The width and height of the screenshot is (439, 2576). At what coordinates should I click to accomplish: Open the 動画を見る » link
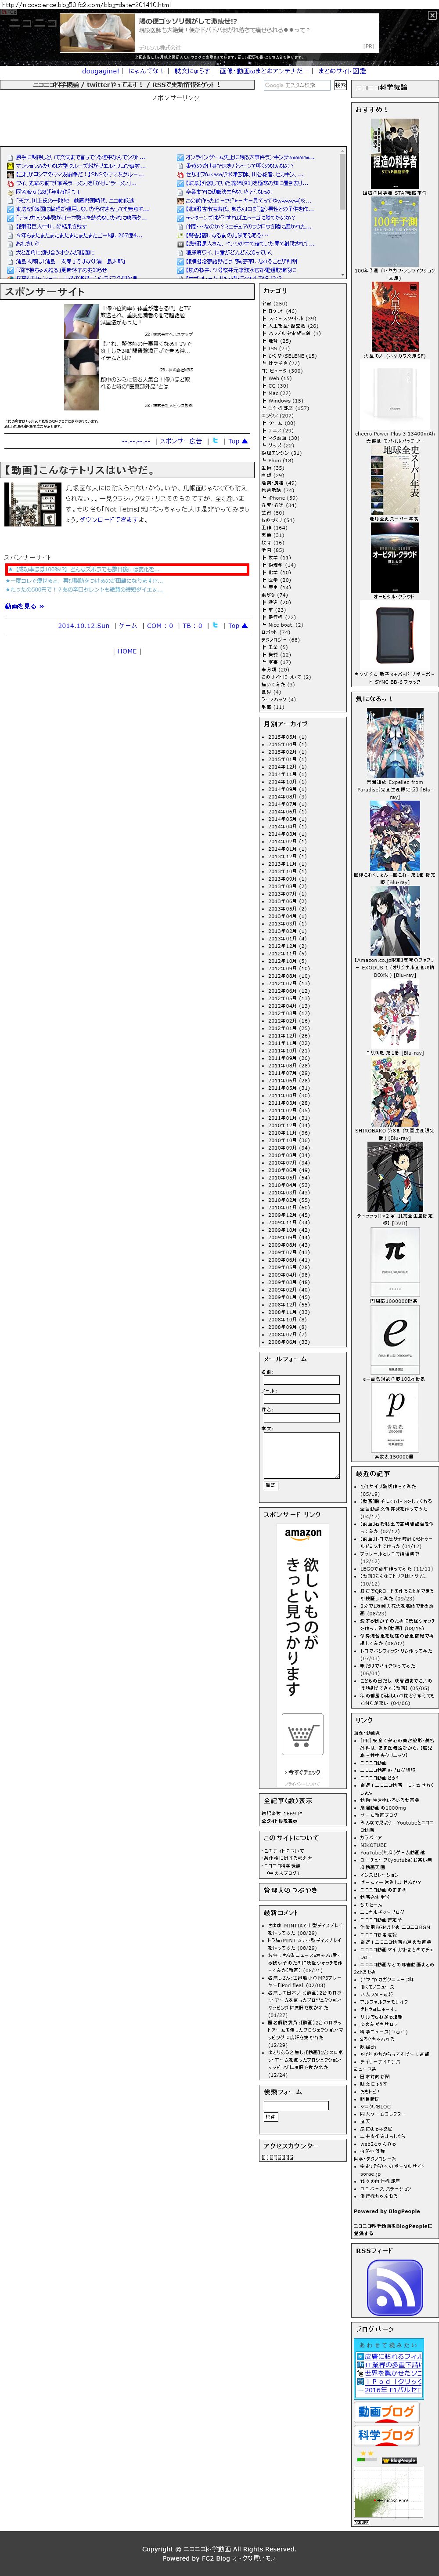[24, 606]
